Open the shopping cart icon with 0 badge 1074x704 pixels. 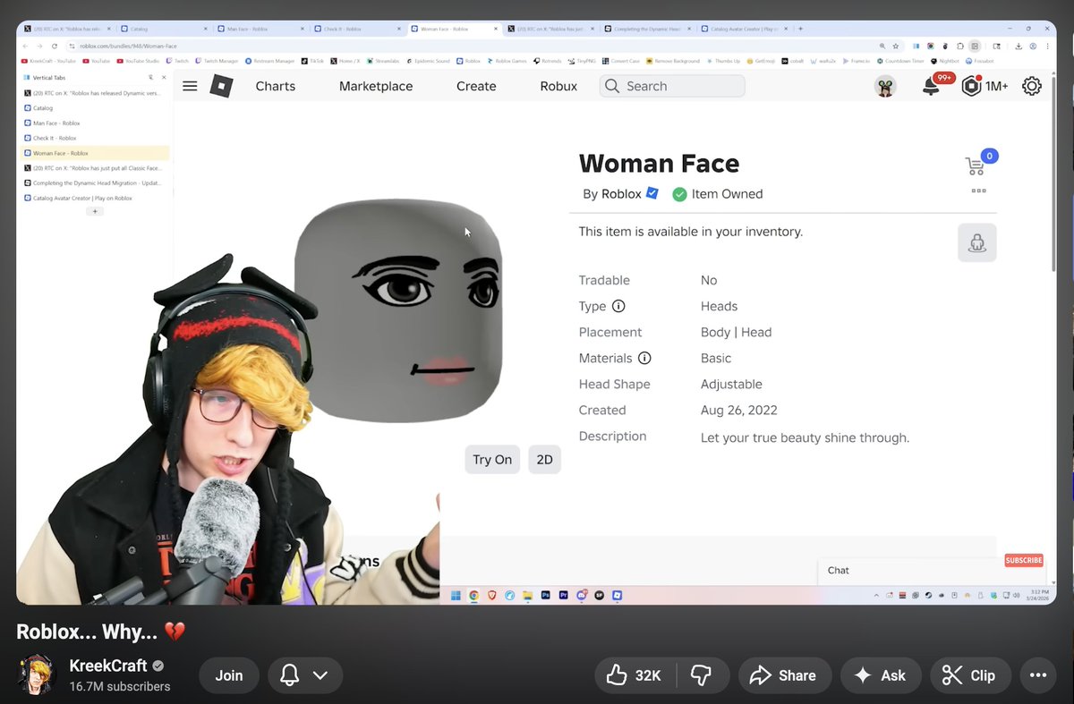click(x=976, y=165)
